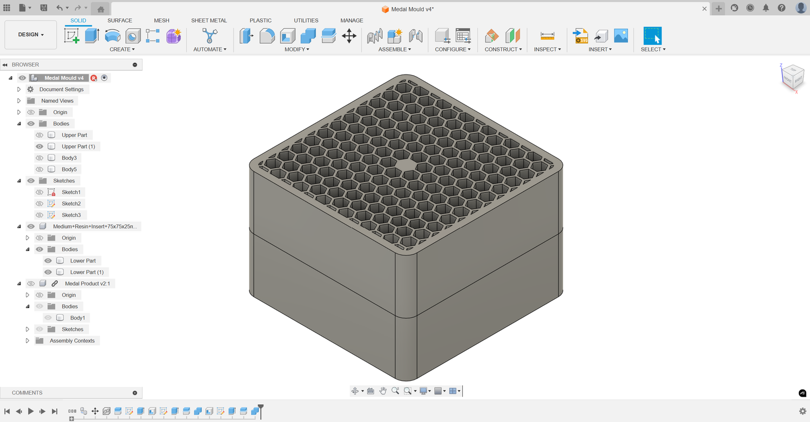Open the MODIFY dropdown menu

(297, 49)
